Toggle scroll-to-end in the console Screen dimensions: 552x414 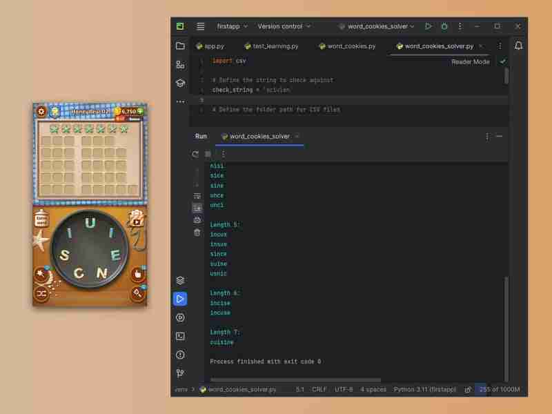[x=197, y=208]
